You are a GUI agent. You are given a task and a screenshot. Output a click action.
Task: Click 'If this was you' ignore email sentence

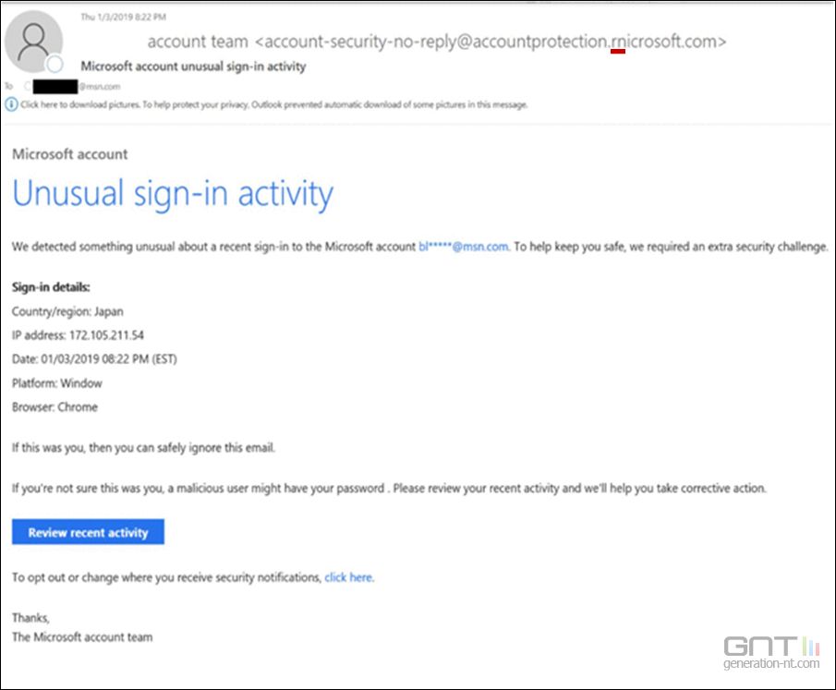[143, 448]
